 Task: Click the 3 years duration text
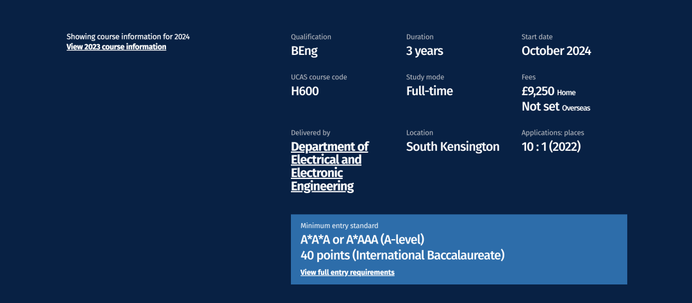click(425, 51)
